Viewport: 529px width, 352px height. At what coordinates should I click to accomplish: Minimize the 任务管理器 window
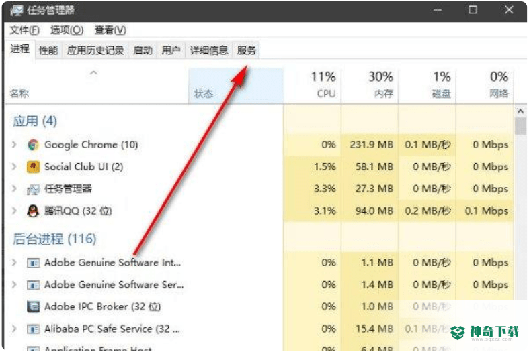coord(437,10)
